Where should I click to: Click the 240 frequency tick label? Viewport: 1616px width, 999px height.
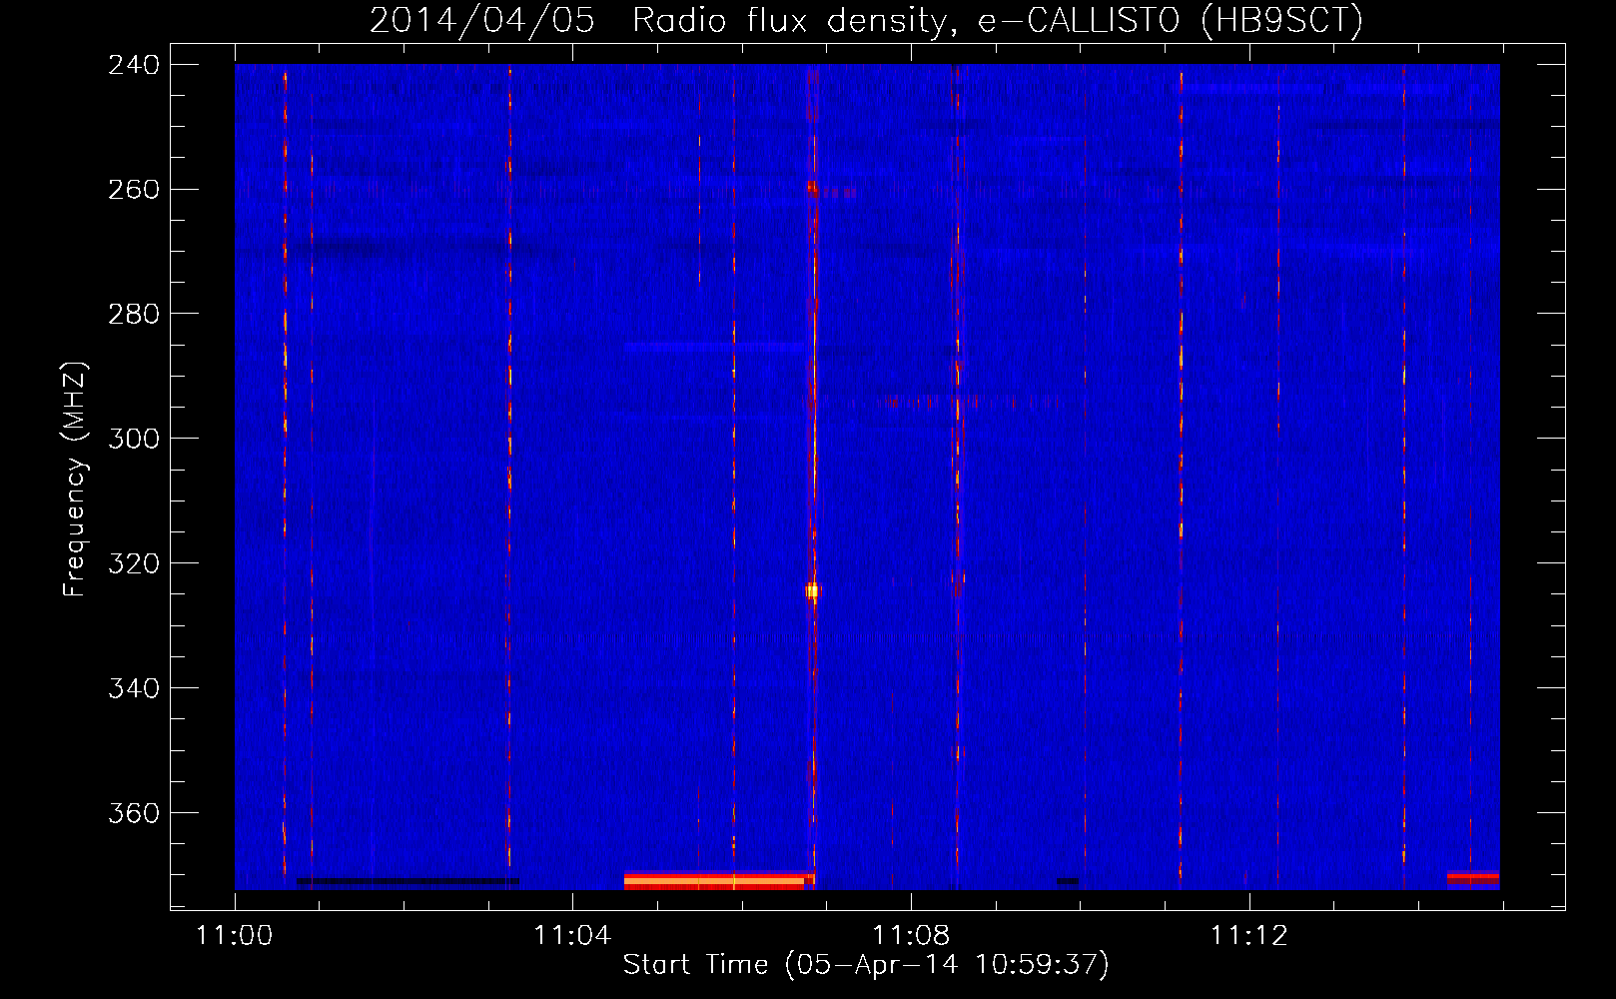[134, 65]
